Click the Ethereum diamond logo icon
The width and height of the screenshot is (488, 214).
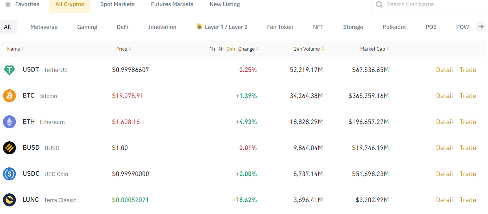(x=9, y=122)
